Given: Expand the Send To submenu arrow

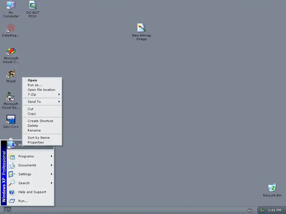Looking at the screenshot, I should 59,101.
